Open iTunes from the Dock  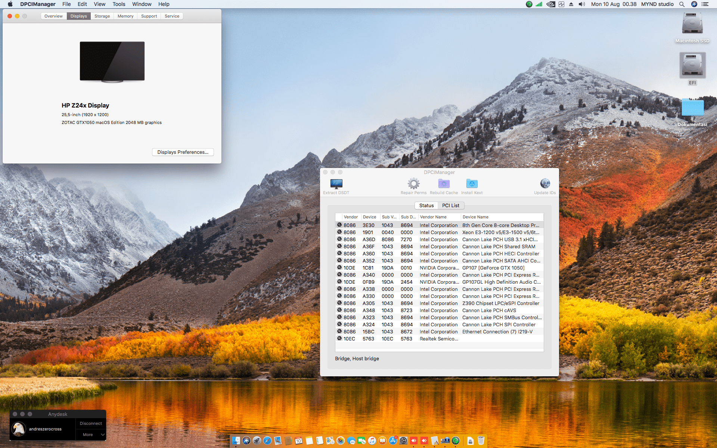[x=372, y=441]
